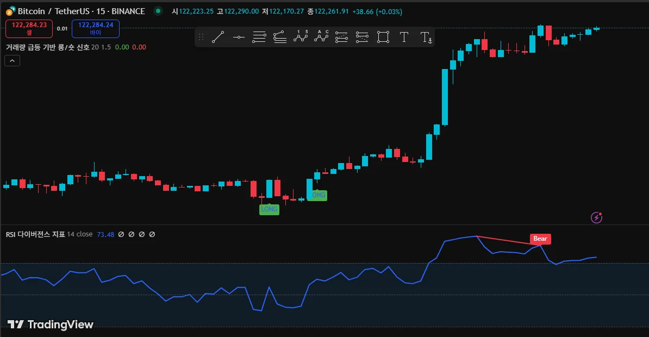Viewport: 649px width, 337px height.
Task: Click the blue buy price button 122,284.24
Action: (x=96, y=29)
